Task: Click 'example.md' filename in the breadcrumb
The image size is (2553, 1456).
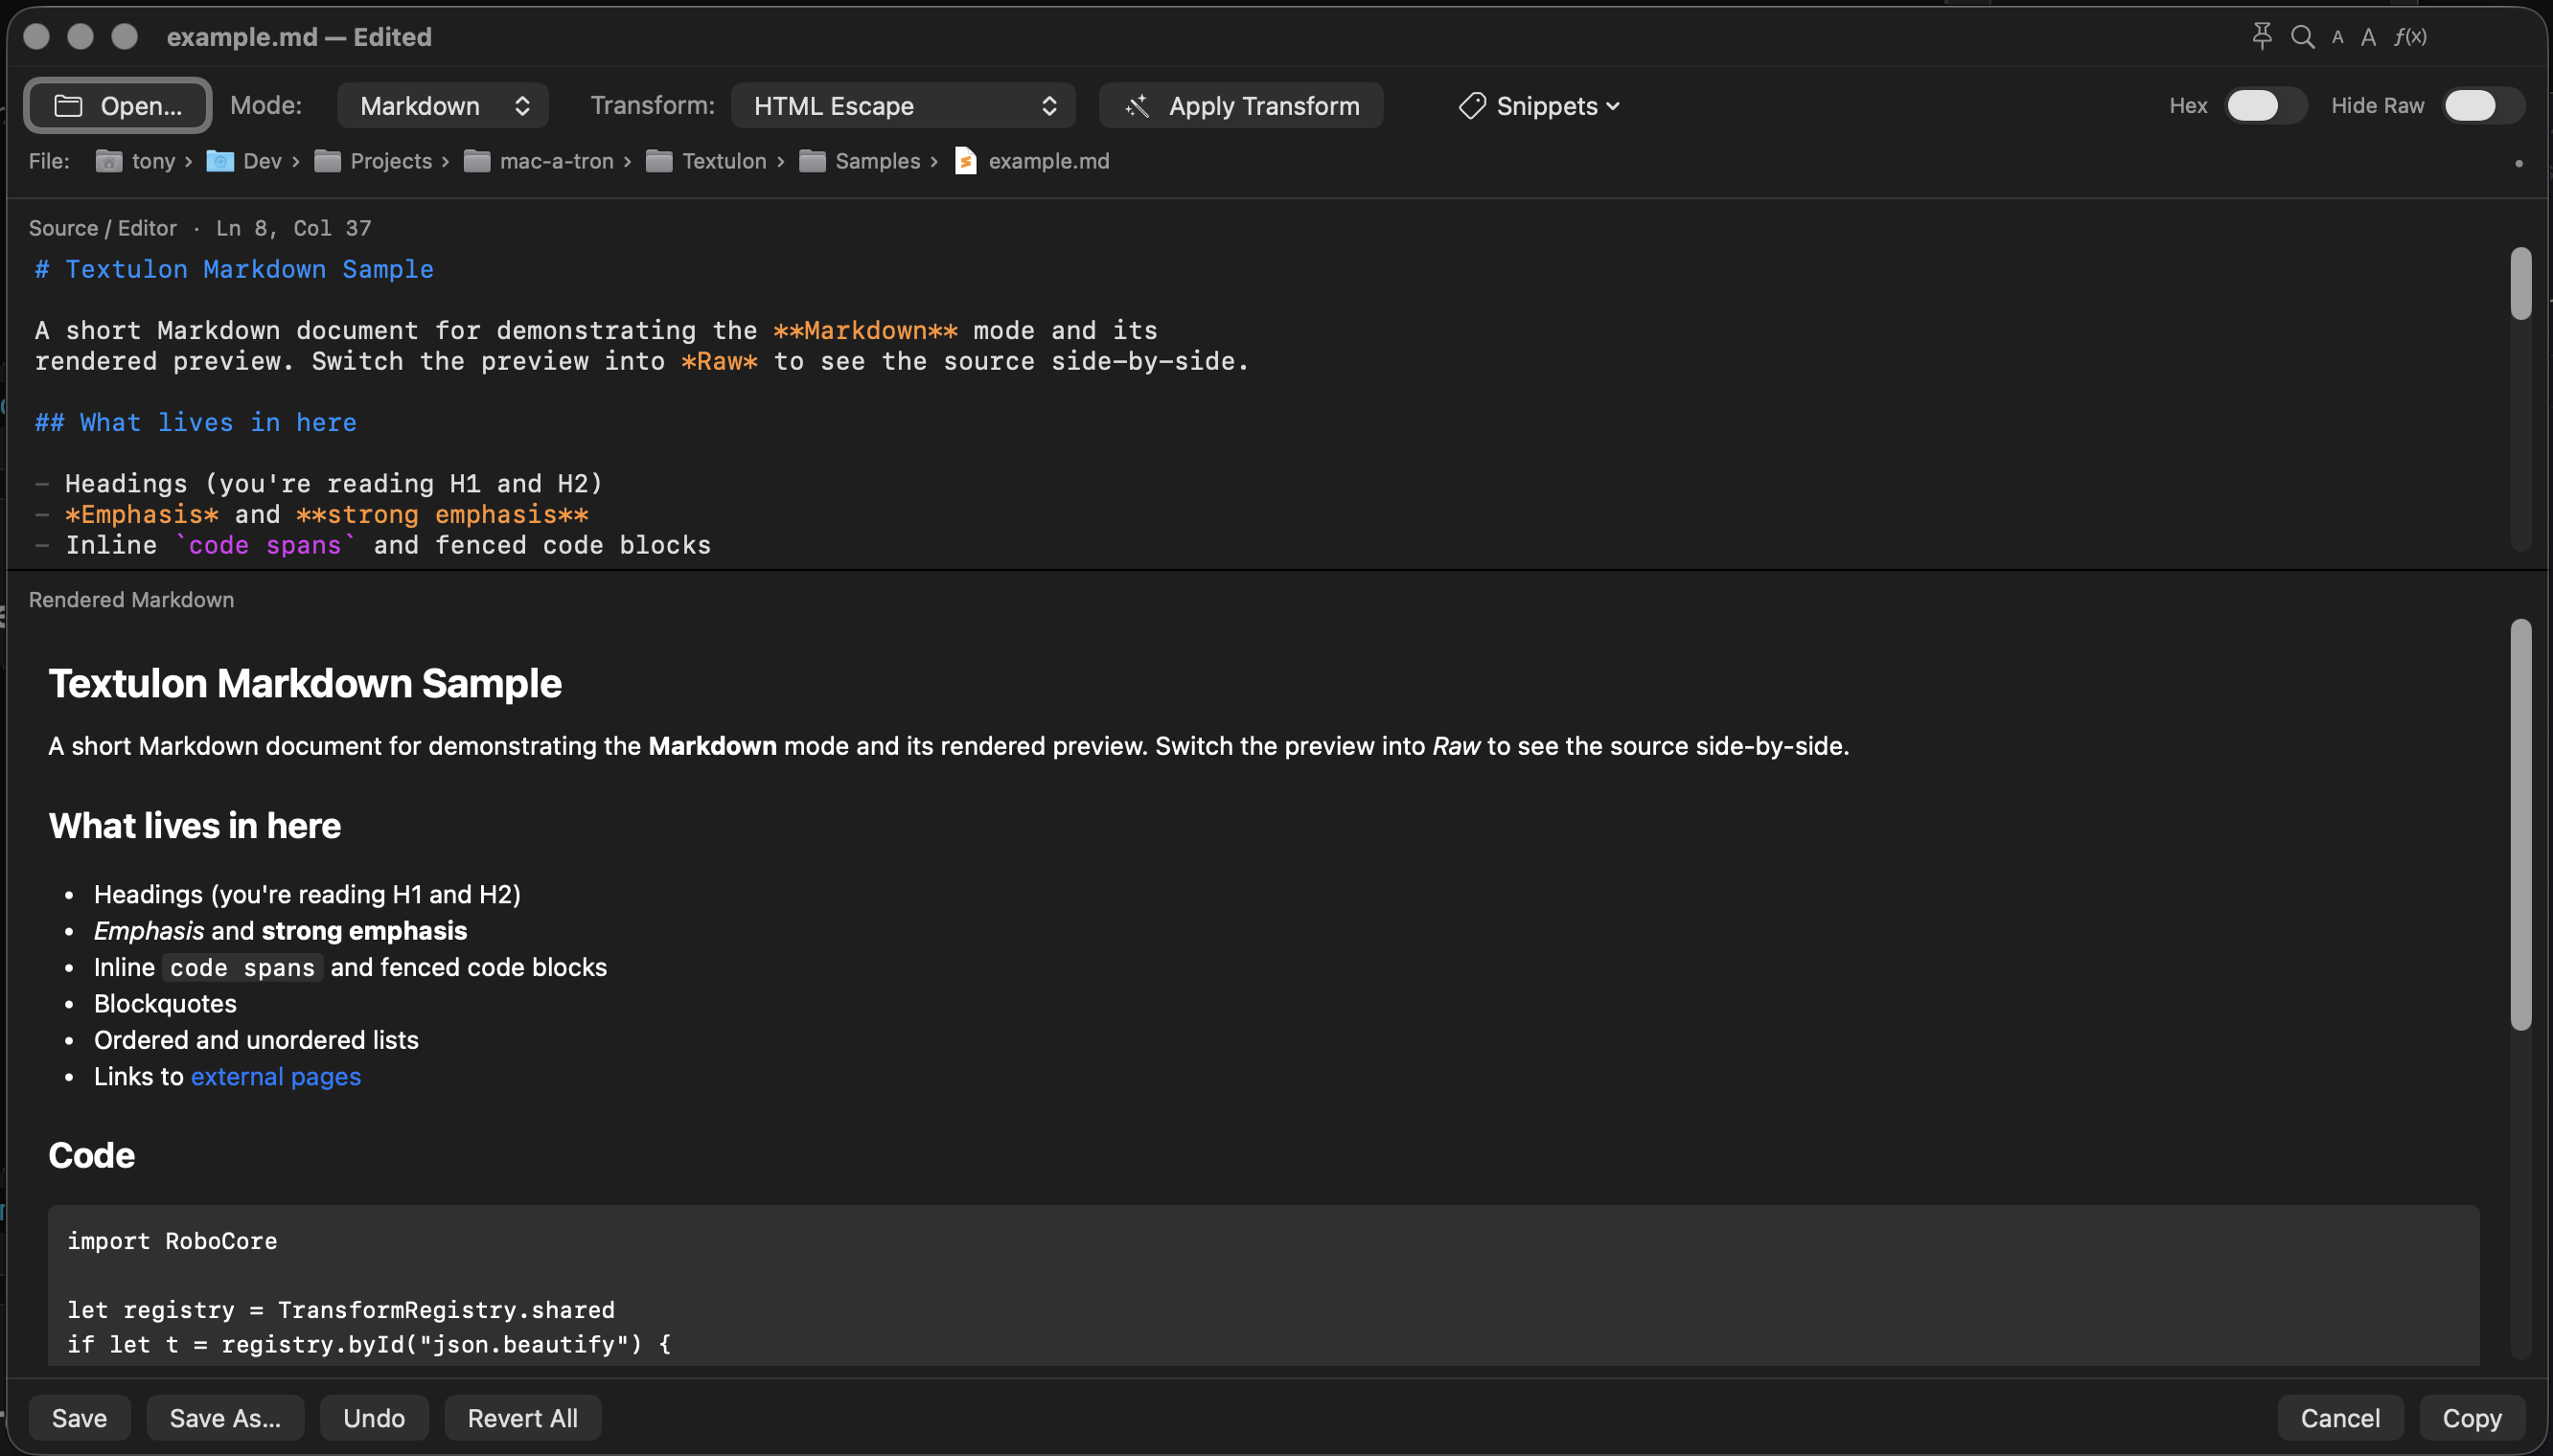Action: point(1048,161)
